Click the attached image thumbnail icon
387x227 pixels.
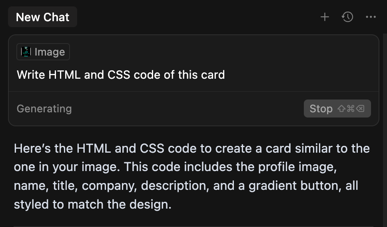click(x=26, y=52)
